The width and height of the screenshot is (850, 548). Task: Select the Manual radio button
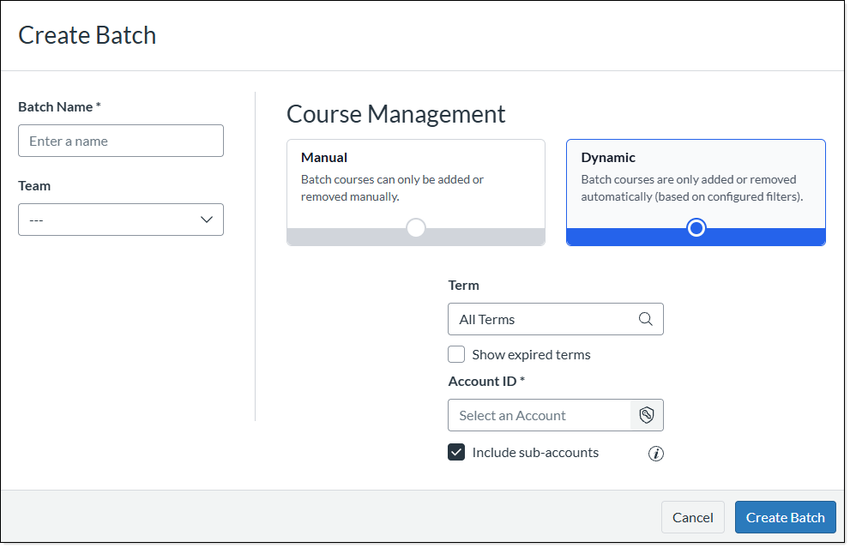coord(415,227)
